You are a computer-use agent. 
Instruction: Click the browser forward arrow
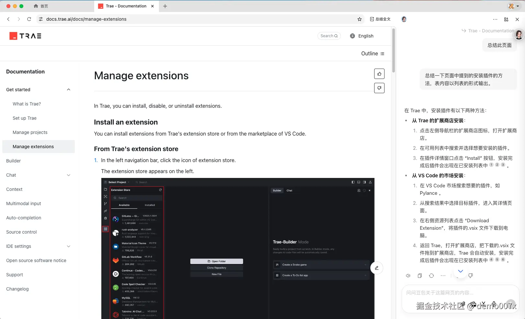pyautogui.click(x=19, y=19)
